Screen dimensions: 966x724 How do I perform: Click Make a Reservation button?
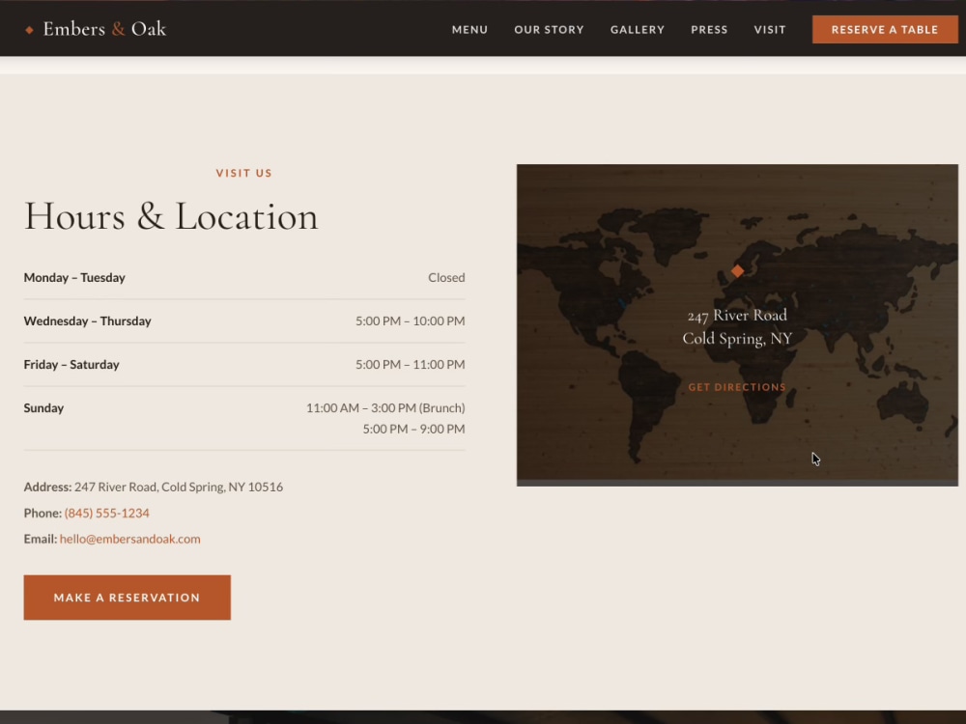click(x=127, y=598)
